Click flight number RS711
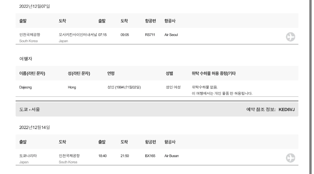 (150, 35)
